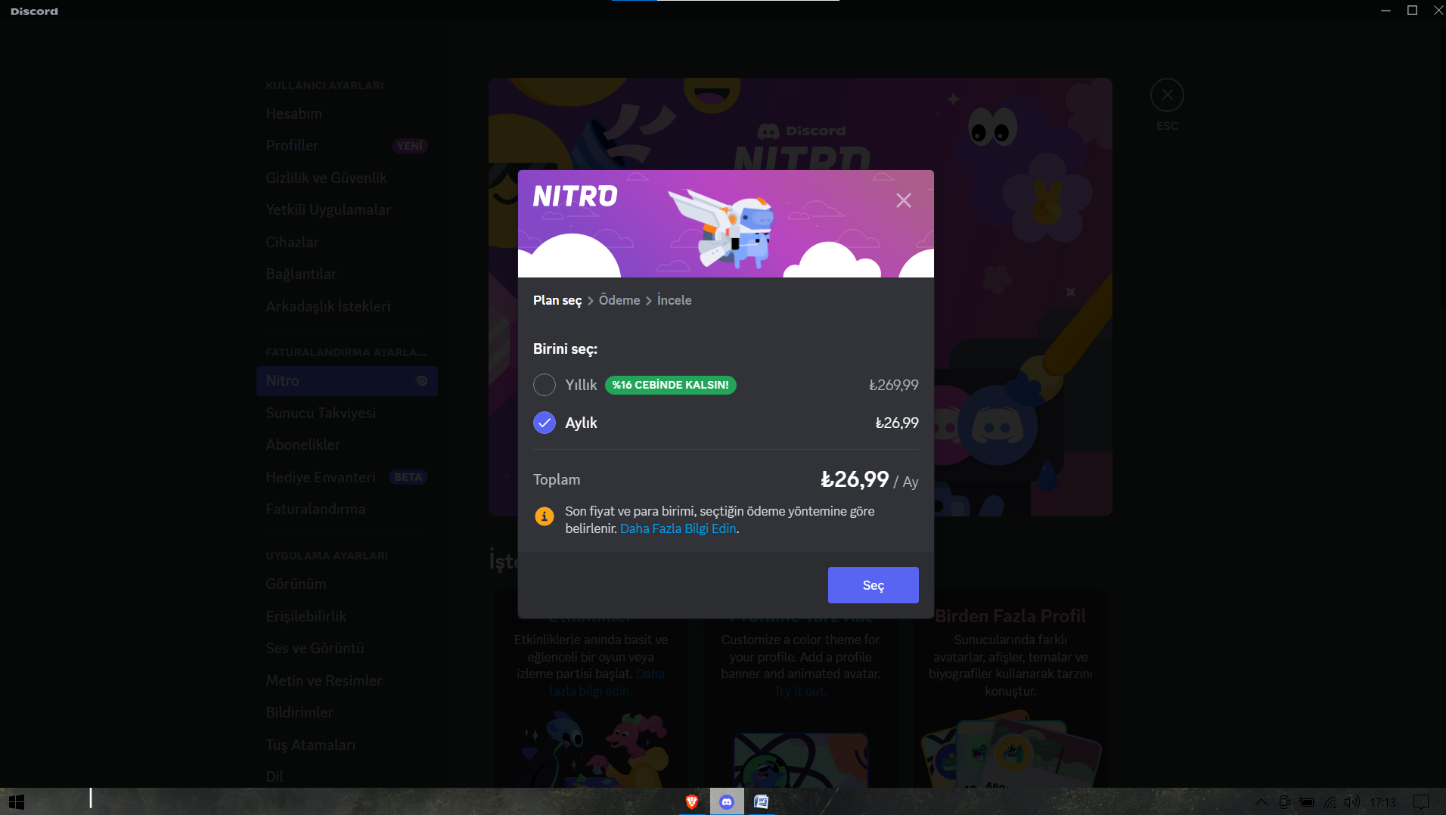Open the Daha Fazla Bilgi Edin link
1446x815 pixels.
tap(678, 528)
